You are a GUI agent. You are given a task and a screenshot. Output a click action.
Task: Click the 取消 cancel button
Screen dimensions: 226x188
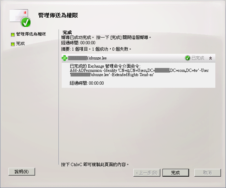[208, 173]
